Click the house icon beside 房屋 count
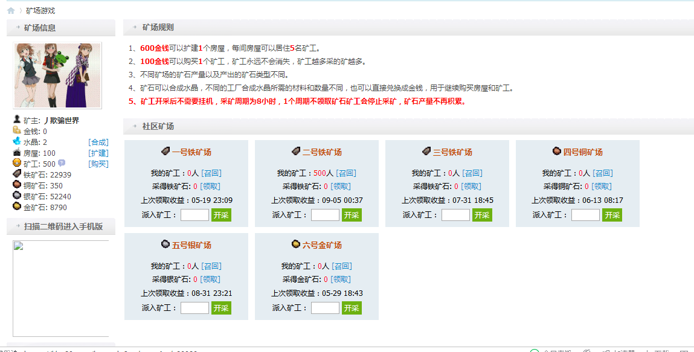 tap(16, 153)
